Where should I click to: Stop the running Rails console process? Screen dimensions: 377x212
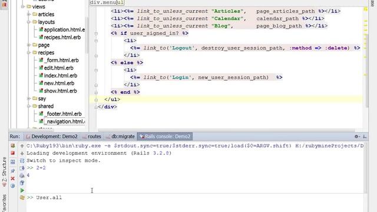pyautogui.click(x=13, y=153)
